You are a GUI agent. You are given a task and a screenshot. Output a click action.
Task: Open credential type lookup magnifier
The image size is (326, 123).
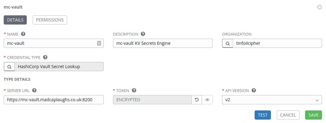pyautogui.click(x=9, y=67)
